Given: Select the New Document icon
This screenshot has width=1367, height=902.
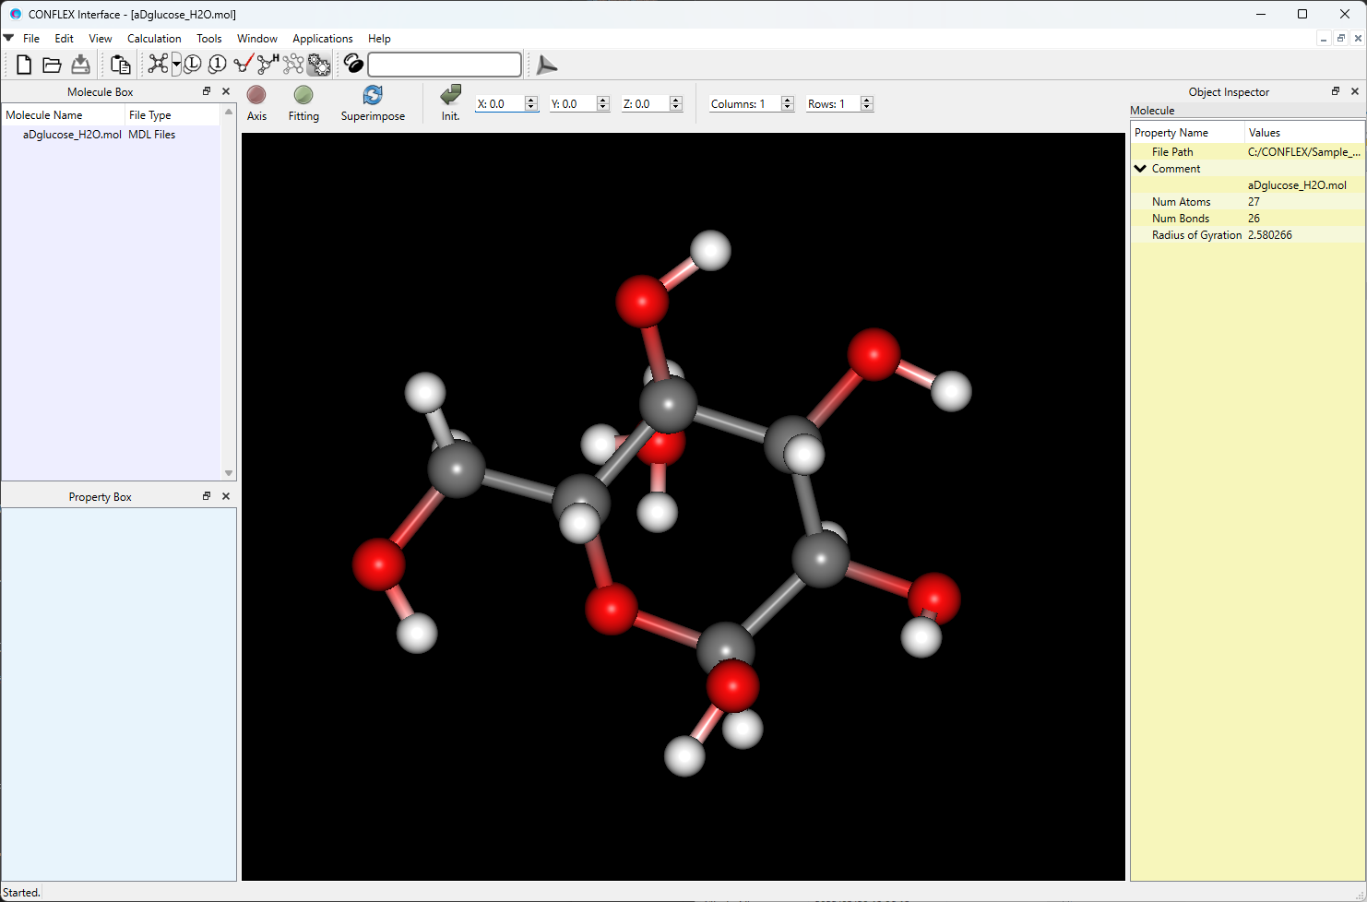Looking at the screenshot, I should 23,65.
